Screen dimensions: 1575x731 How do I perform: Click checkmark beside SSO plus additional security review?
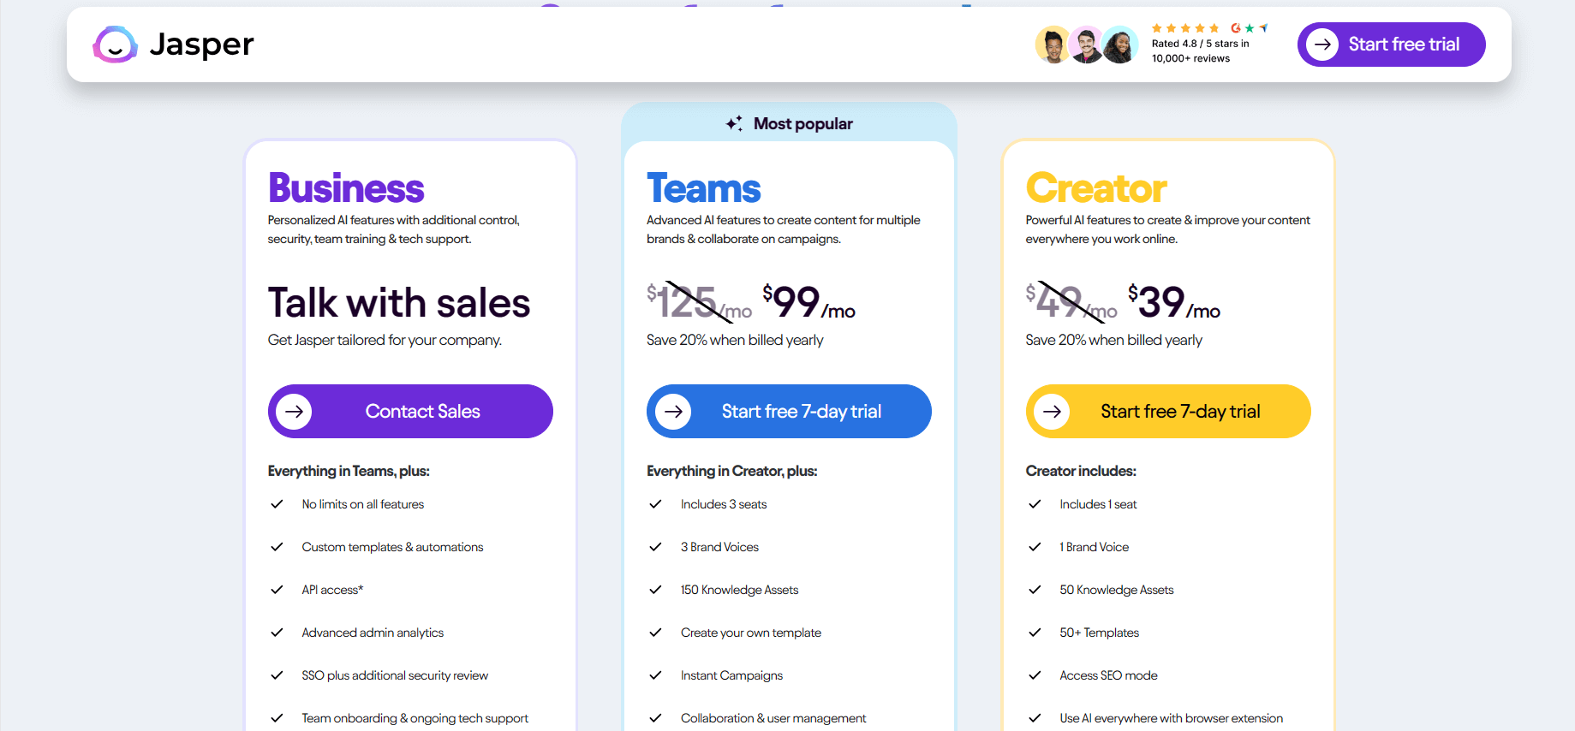click(277, 675)
